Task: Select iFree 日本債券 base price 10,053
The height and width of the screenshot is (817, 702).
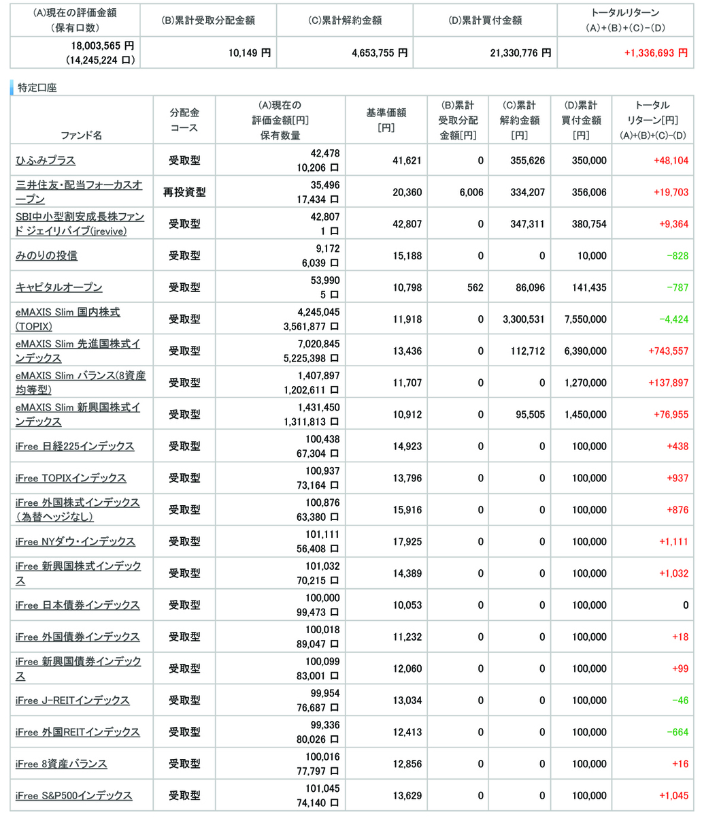Action: tap(407, 605)
